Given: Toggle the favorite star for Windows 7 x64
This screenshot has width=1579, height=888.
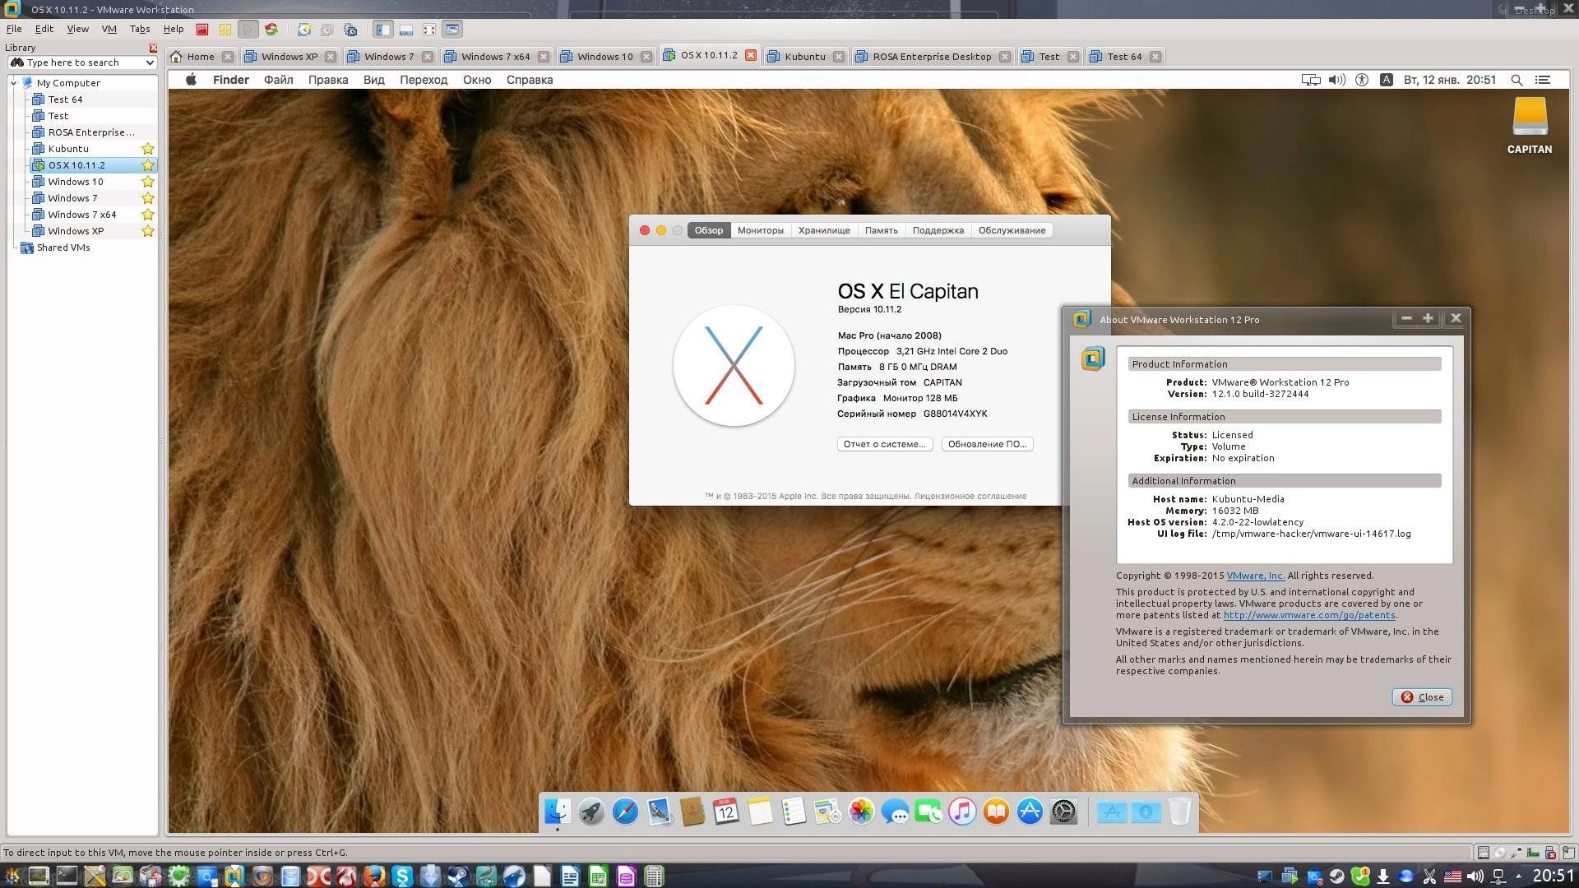Looking at the screenshot, I should (148, 215).
